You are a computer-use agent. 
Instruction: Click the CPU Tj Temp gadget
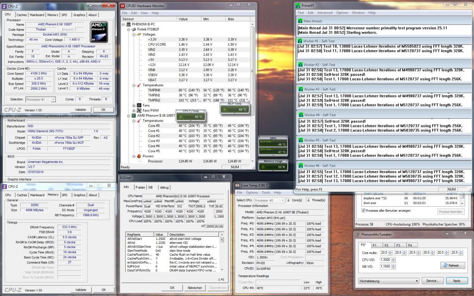(190, 115)
